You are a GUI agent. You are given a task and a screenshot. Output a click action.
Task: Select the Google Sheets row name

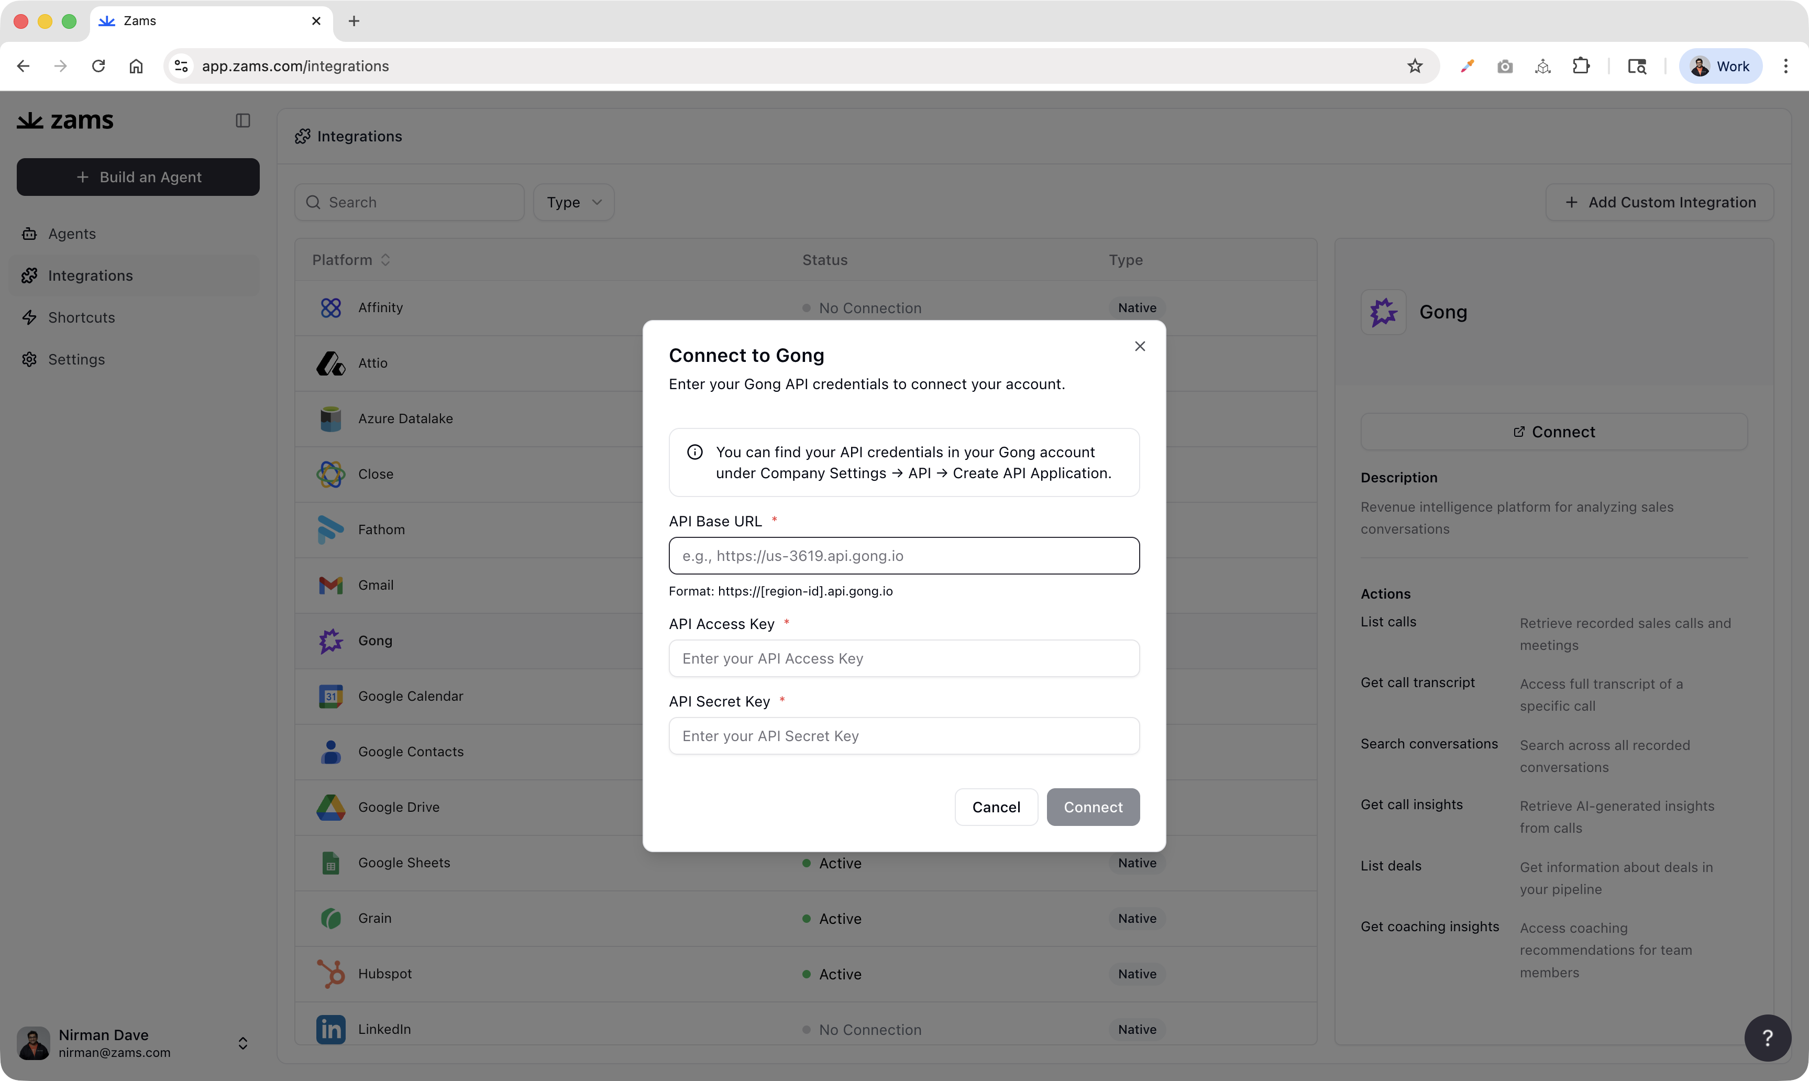click(404, 863)
